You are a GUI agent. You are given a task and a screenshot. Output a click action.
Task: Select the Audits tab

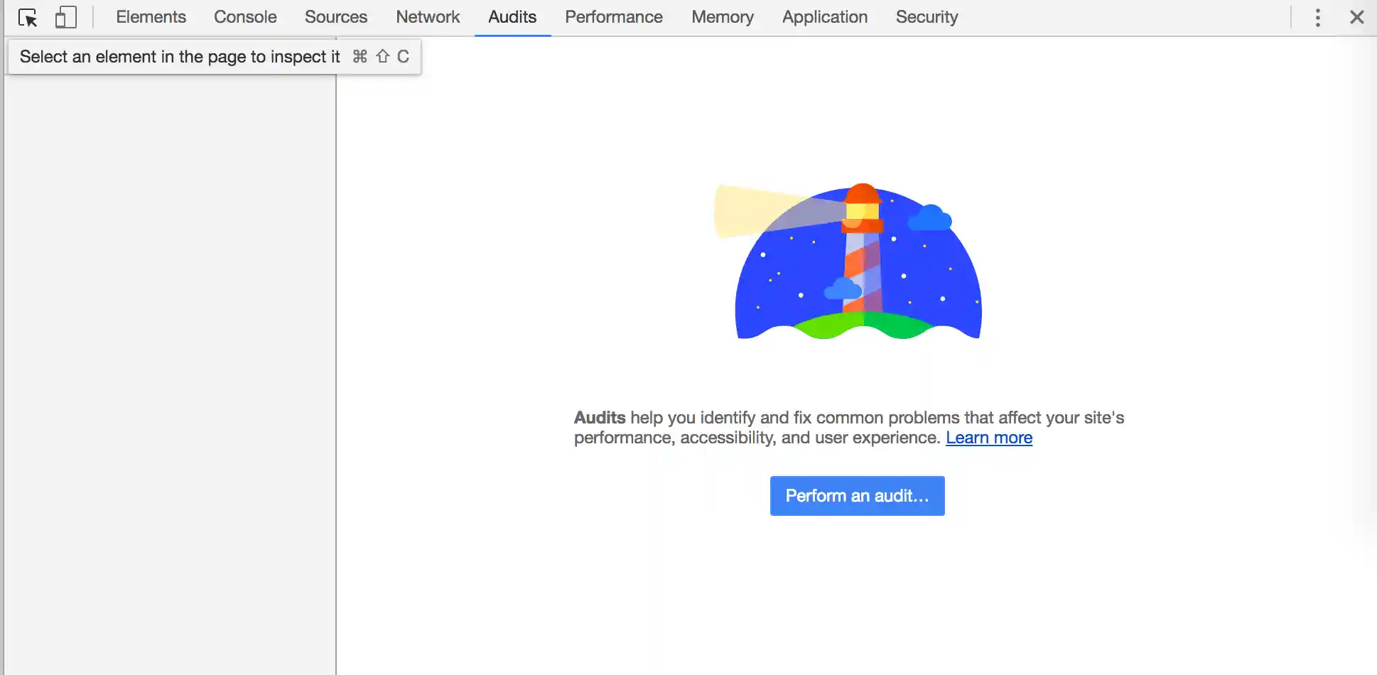point(512,17)
